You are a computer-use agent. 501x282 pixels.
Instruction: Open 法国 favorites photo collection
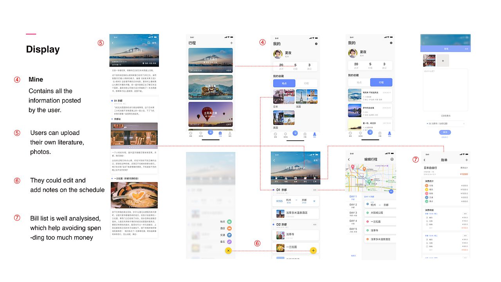point(306,97)
